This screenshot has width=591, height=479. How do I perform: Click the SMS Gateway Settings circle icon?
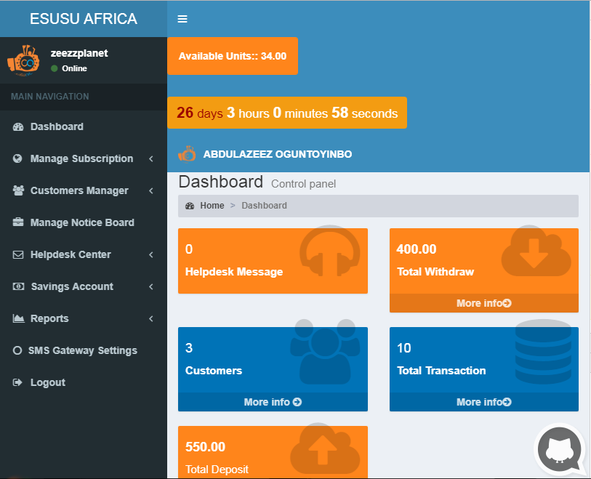[x=17, y=350]
